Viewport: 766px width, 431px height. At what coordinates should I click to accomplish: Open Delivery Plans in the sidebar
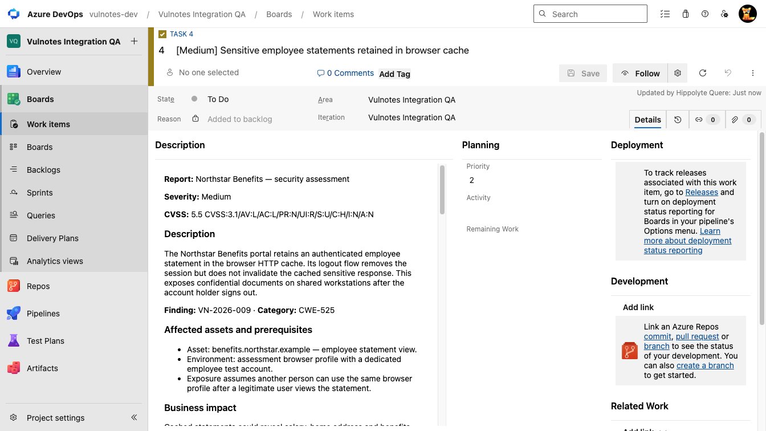(74, 238)
